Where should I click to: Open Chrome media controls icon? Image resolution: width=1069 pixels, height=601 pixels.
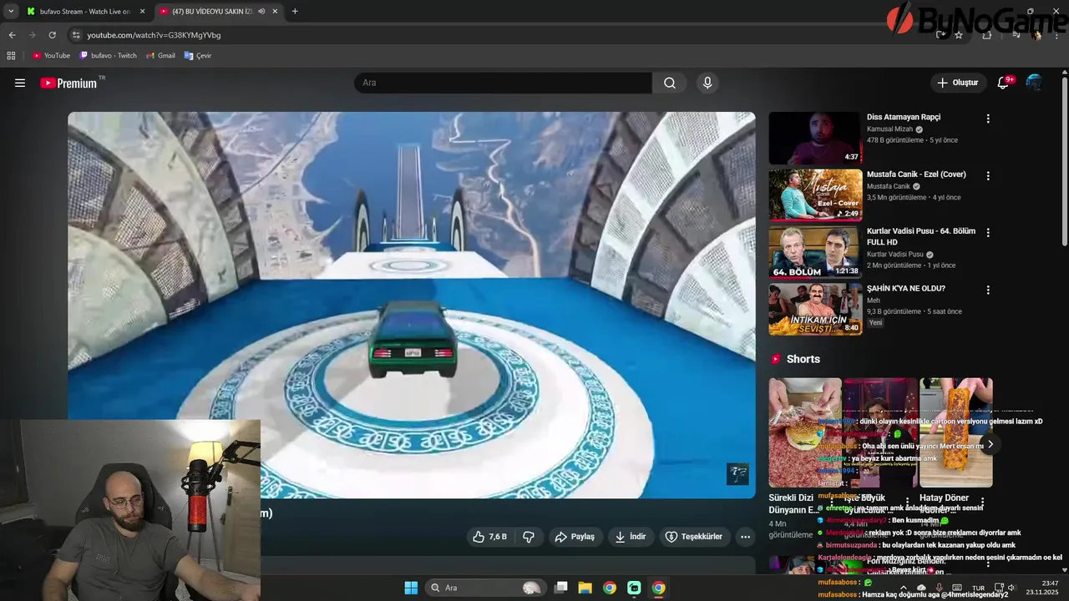pos(1016,35)
